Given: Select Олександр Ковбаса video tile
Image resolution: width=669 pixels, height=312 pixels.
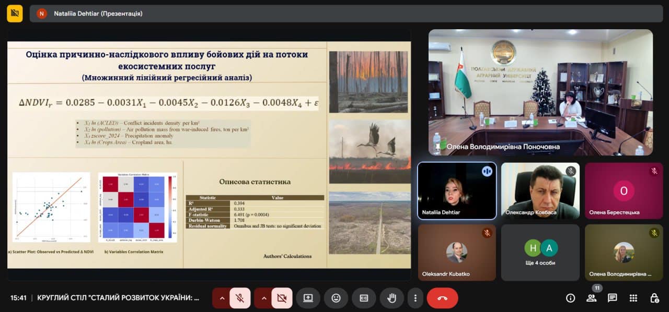Looking at the screenshot, I should (540, 190).
